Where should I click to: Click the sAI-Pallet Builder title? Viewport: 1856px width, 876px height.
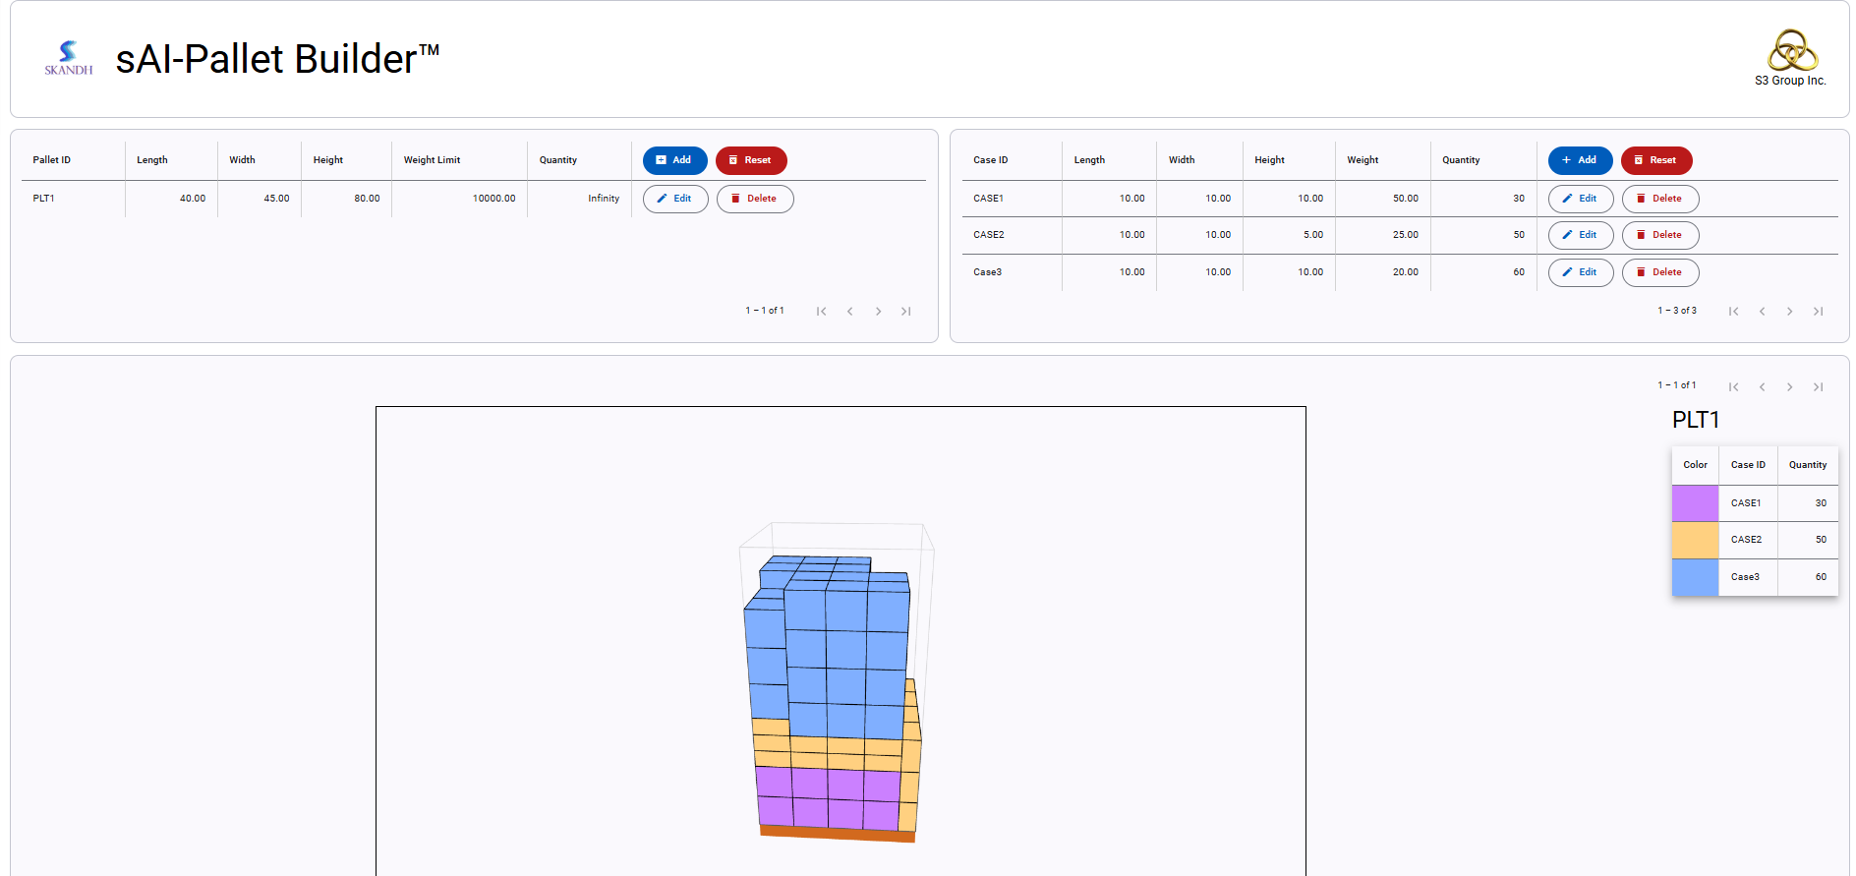pyautogui.click(x=277, y=59)
